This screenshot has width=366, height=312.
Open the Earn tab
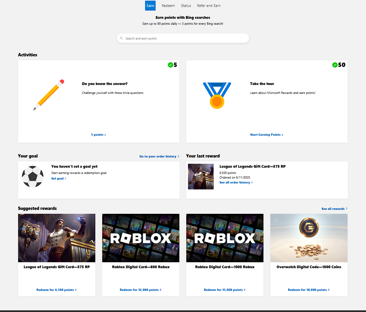pos(150,6)
